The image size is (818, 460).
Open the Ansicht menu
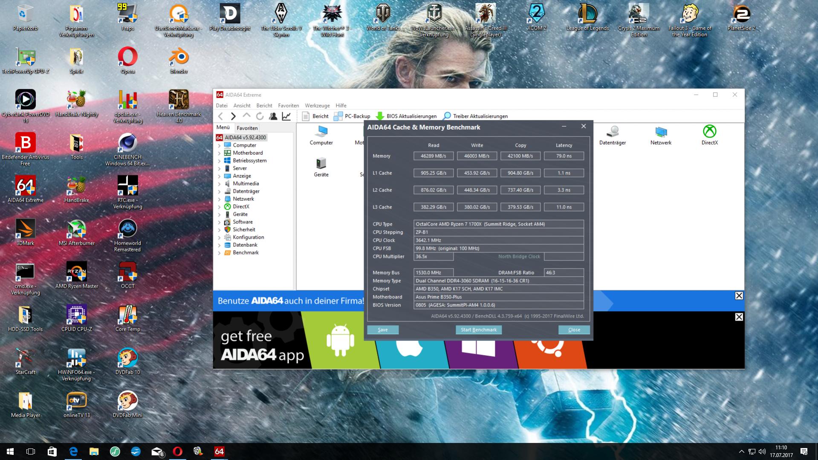(x=242, y=105)
